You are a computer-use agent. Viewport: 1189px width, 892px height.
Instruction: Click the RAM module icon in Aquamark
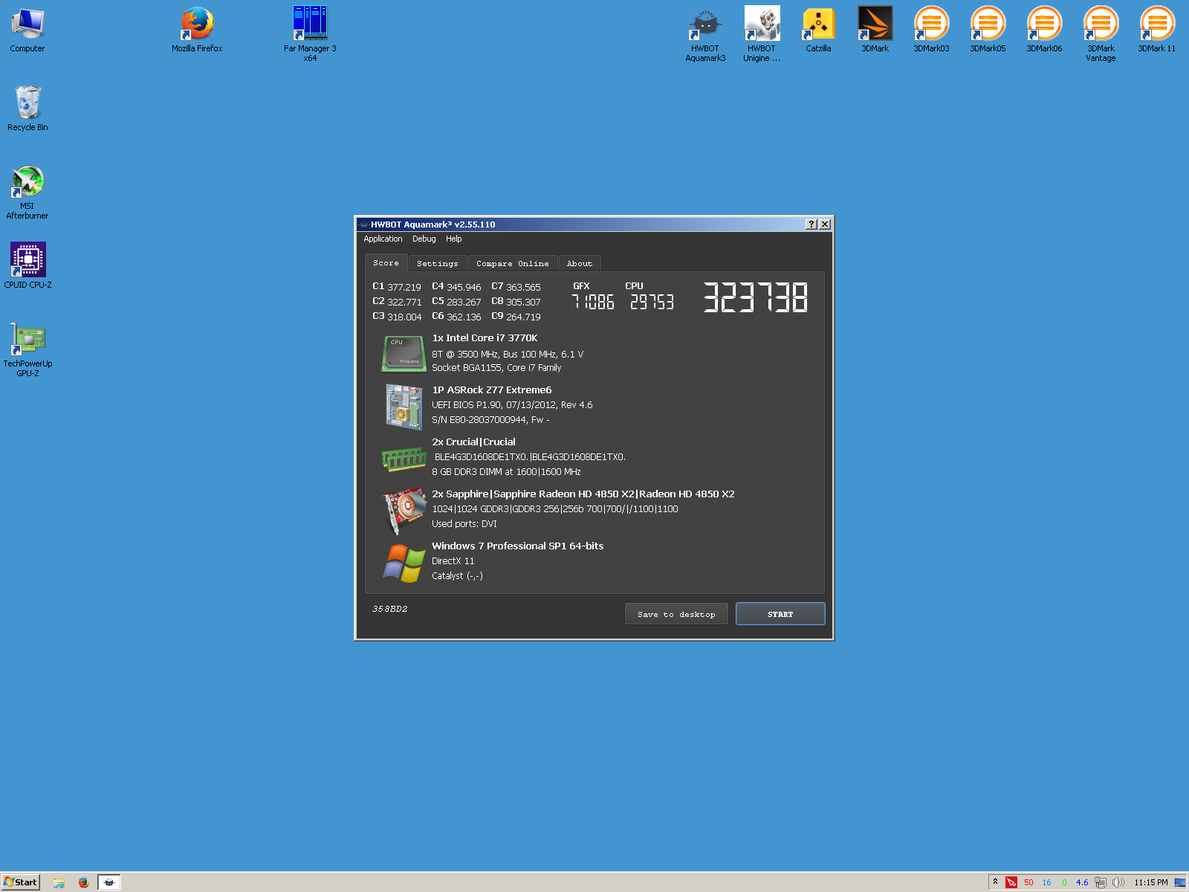tap(404, 459)
